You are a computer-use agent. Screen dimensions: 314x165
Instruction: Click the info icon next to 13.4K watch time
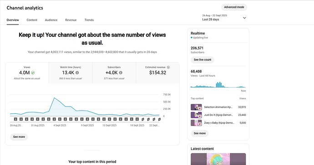(x=77, y=73)
